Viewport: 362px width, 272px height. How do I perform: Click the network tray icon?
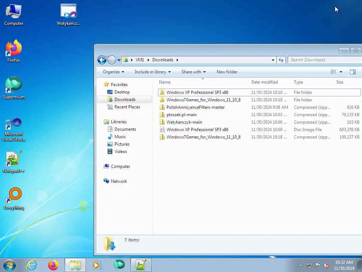click(x=309, y=265)
